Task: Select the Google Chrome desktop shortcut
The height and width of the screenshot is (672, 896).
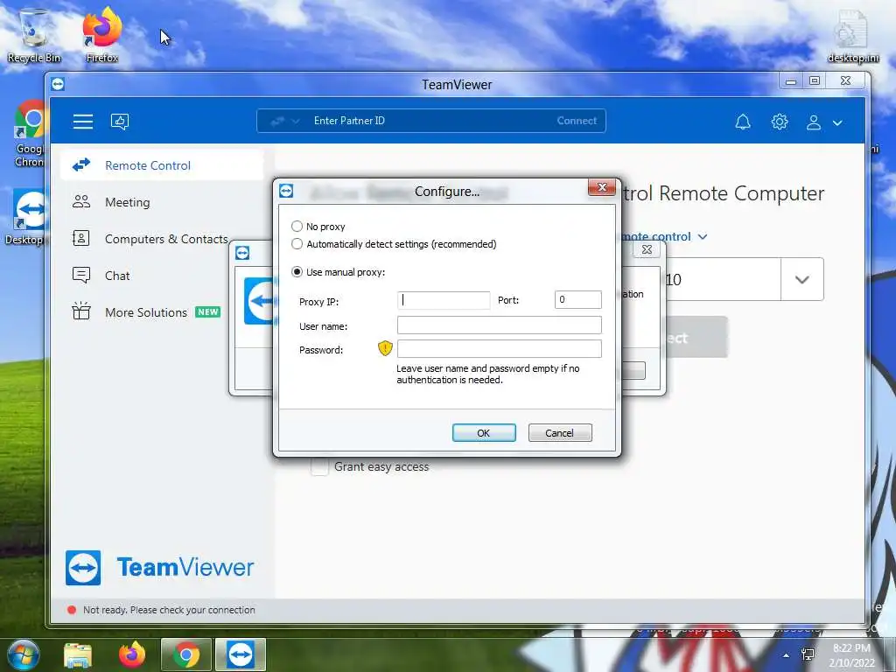Action: point(30,133)
